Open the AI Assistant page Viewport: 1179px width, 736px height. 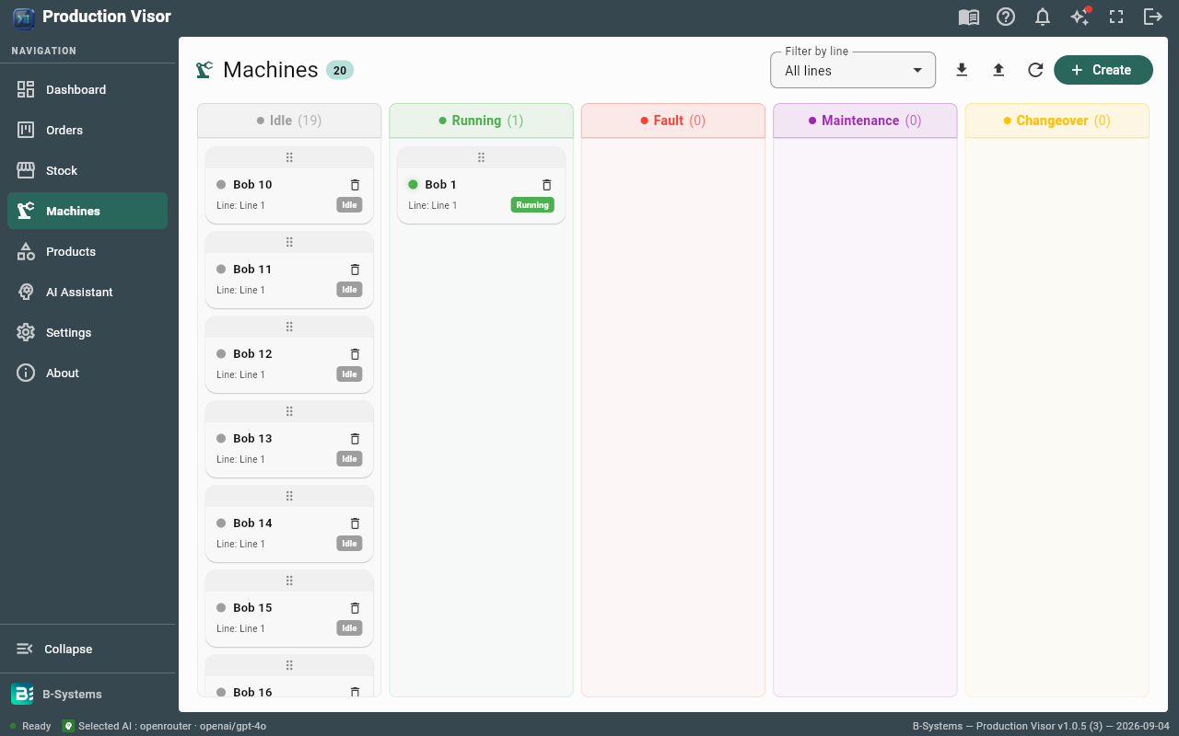(x=88, y=292)
